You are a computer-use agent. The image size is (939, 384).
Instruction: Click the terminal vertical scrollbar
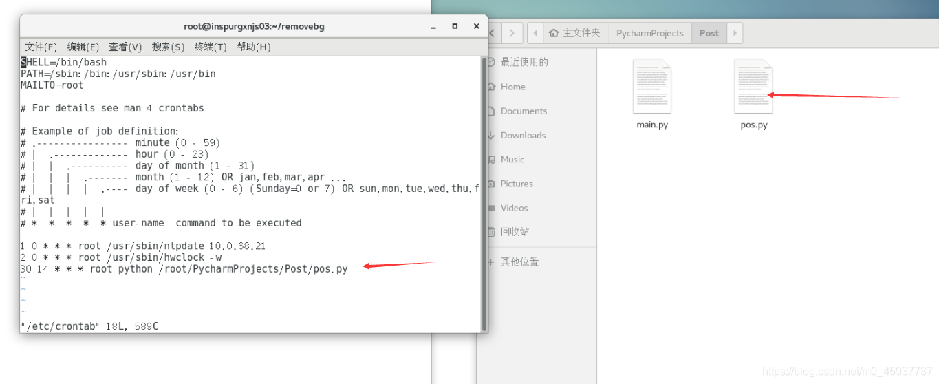484,193
